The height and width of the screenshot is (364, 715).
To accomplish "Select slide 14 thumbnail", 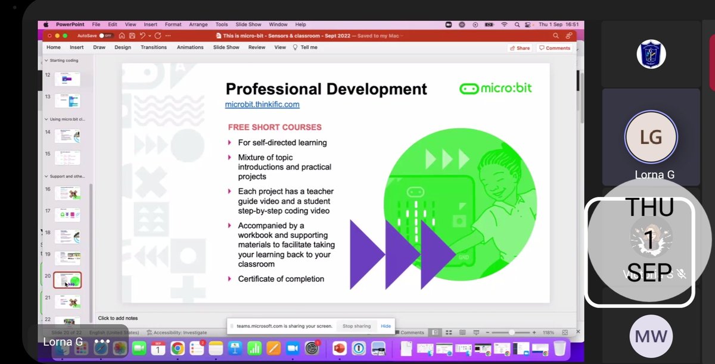I will [67, 136].
